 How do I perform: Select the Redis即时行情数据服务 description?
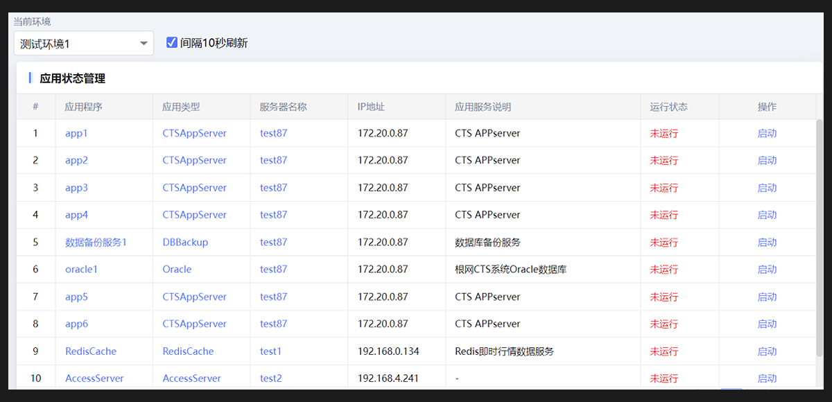[x=505, y=351]
